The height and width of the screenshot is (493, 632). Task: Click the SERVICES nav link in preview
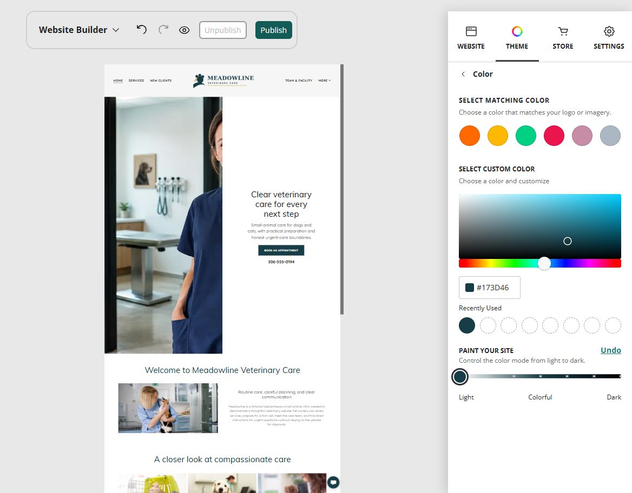(136, 81)
